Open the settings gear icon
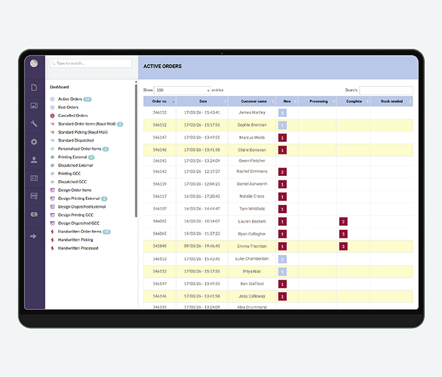Image resolution: width=442 pixels, height=377 pixels. pos(34,142)
